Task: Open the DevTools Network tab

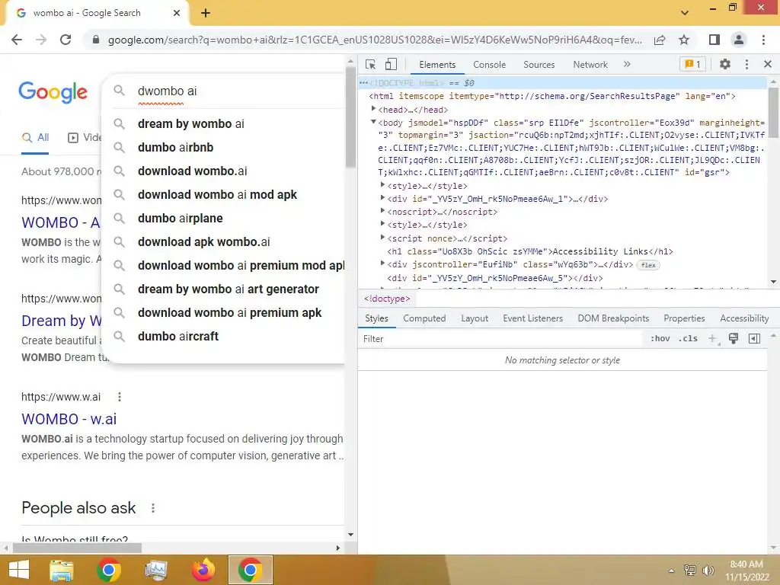Action: [590, 65]
